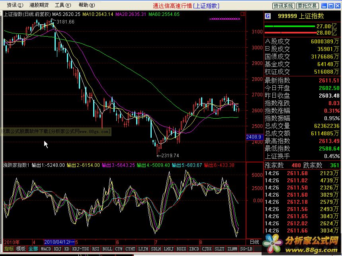Click the 委托交易 button
This screenshot has height=256, width=342.
(x=307, y=6)
